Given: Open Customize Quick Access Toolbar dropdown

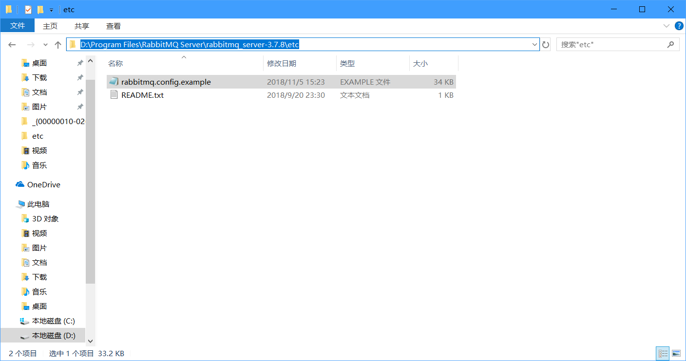Looking at the screenshot, I should pyautogui.click(x=51, y=10).
